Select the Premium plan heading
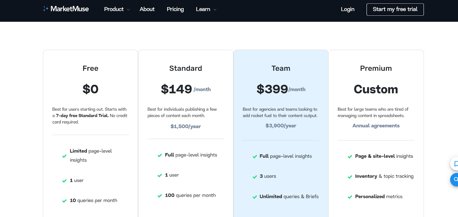This screenshot has height=217, width=458. (376, 68)
